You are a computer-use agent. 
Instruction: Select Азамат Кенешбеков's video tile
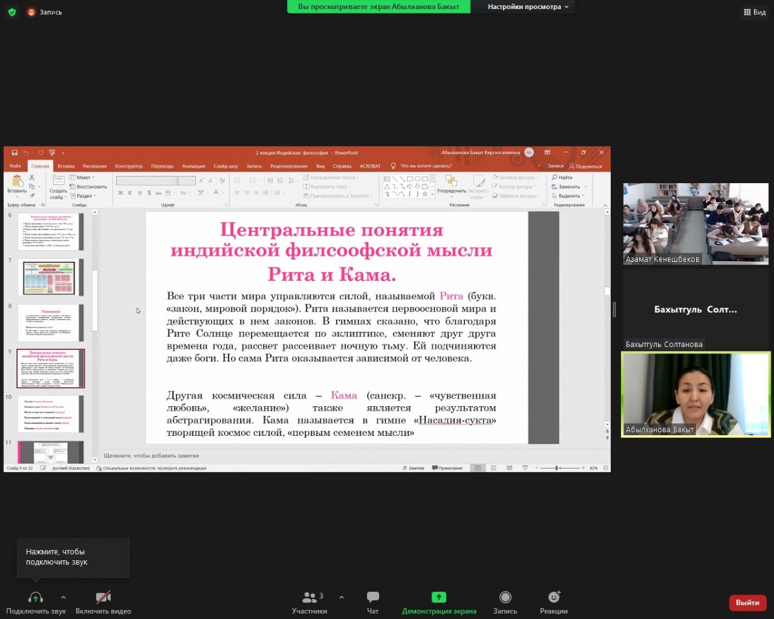695,224
